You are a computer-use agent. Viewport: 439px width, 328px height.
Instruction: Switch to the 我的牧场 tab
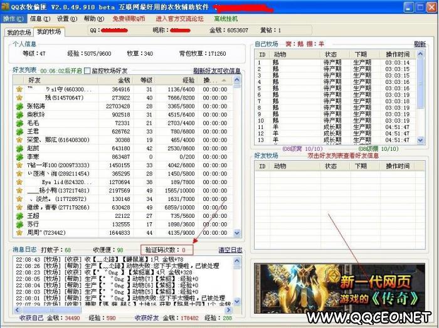point(49,31)
